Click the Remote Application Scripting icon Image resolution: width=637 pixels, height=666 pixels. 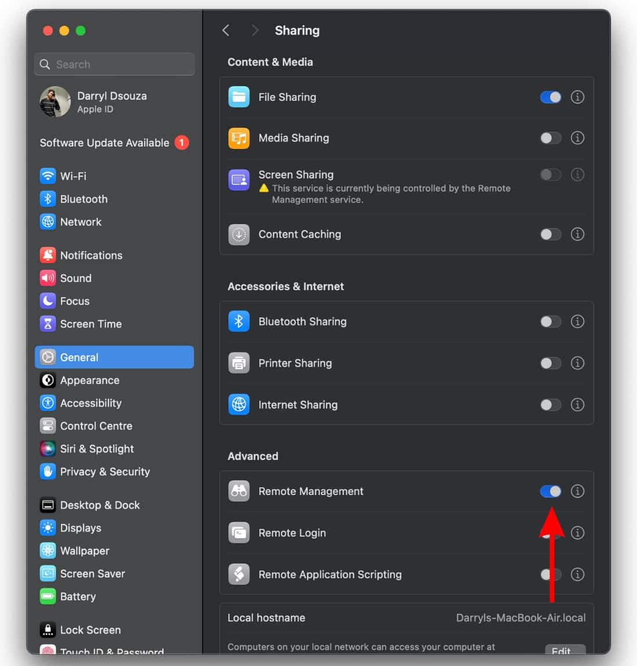click(239, 574)
